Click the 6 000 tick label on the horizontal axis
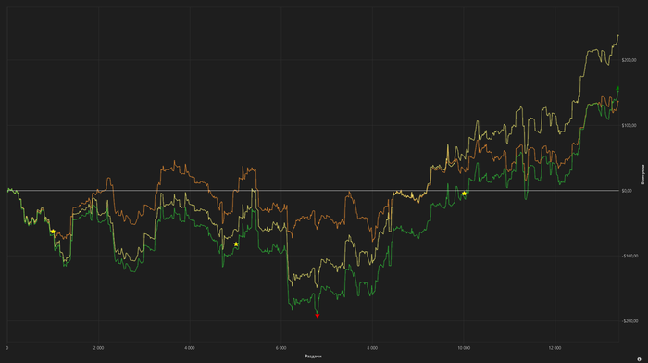Viewport: 648px width, 363px height. point(281,348)
